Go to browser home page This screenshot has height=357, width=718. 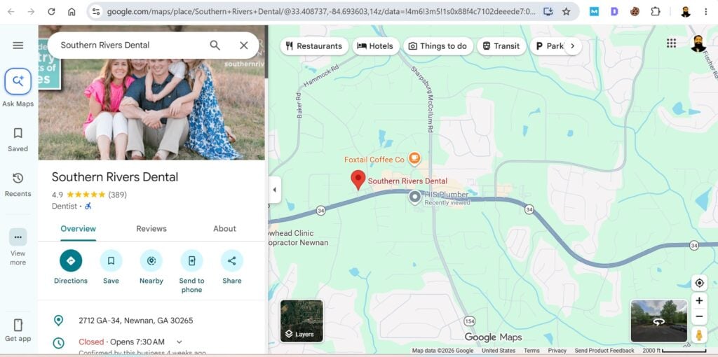(72, 12)
